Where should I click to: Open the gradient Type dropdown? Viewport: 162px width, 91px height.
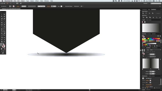155,50
